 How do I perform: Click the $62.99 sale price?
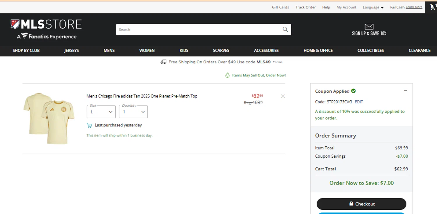[257, 96]
